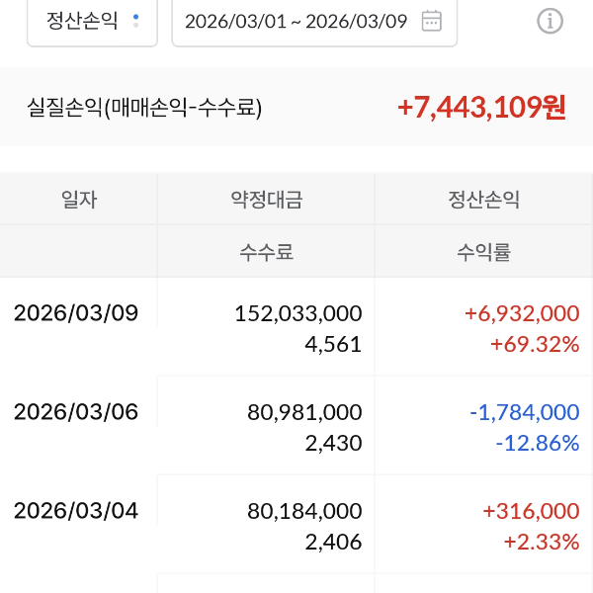Select the 2026/03/04 date row
This screenshot has height=593, width=593.
(76, 511)
